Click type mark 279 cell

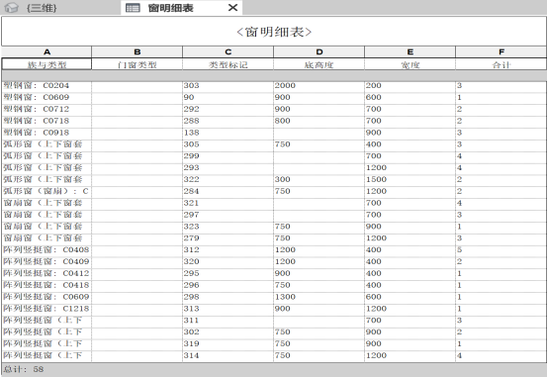228,238
